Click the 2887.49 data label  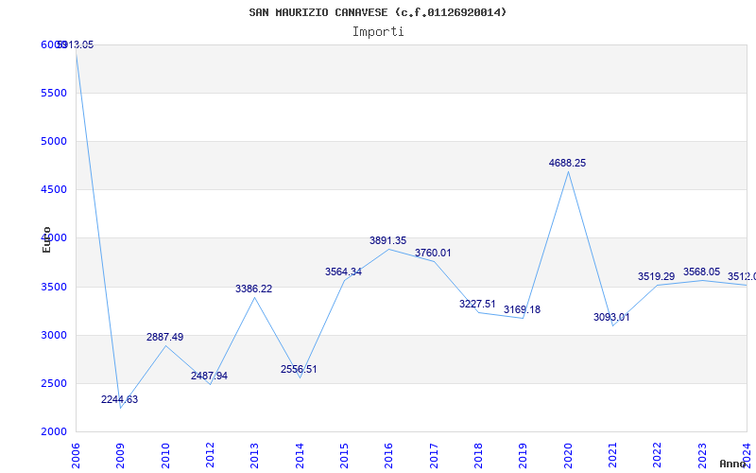[x=164, y=337]
